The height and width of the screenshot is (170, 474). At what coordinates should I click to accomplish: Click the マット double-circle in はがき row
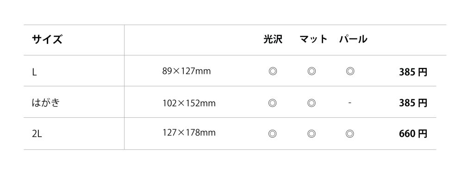pos(312,103)
